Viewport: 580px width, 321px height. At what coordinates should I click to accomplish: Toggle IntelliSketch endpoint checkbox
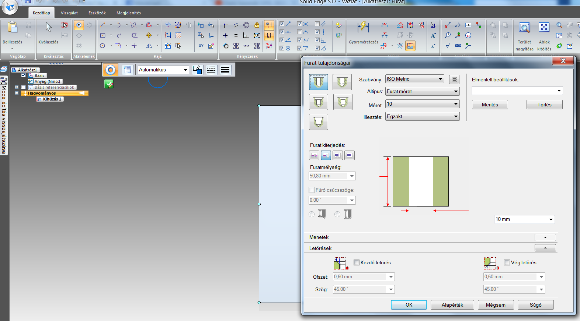click(282, 24)
